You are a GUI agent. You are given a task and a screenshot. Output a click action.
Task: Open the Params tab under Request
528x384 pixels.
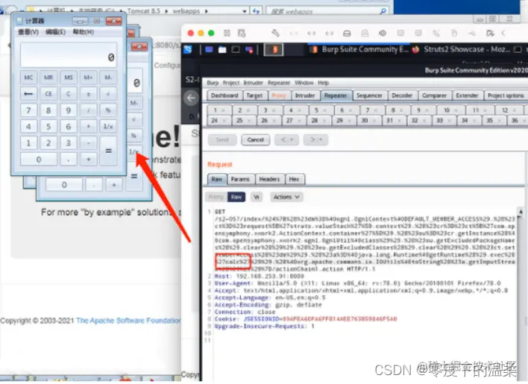coord(240,180)
